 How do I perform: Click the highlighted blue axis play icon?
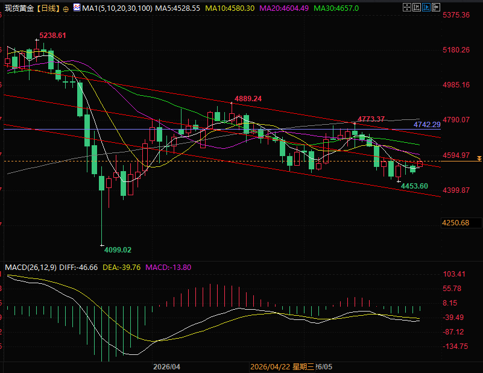(x=426, y=7)
